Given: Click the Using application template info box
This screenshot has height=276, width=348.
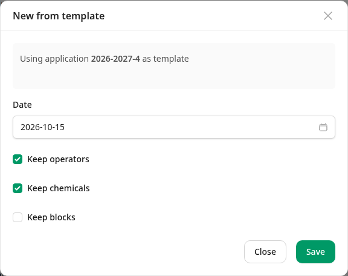Looking at the screenshot, I should tap(174, 66).
